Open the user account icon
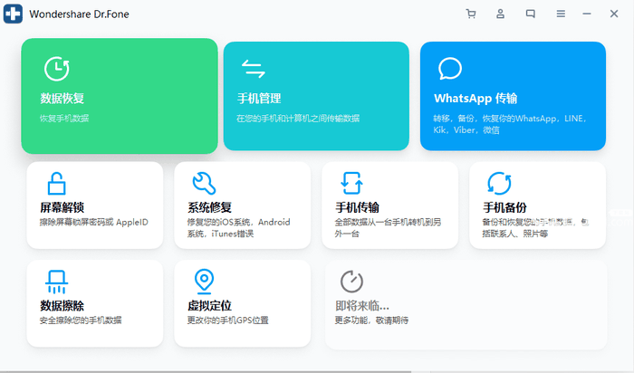Image resolution: width=634 pixels, height=373 pixels. 501,14
